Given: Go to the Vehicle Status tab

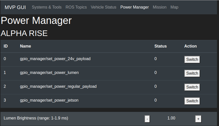Looking at the screenshot, I should click(103, 7).
